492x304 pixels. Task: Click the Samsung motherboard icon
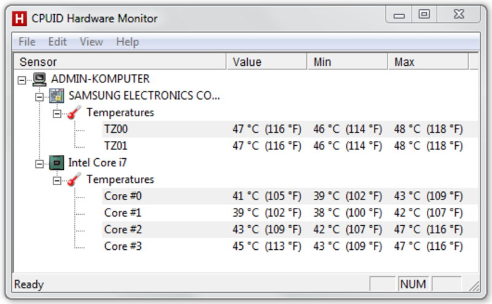tap(57, 96)
